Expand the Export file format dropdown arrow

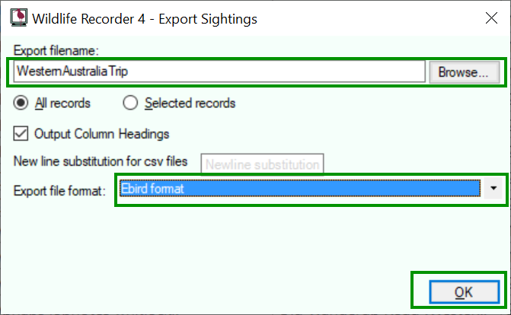click(493, 188)
